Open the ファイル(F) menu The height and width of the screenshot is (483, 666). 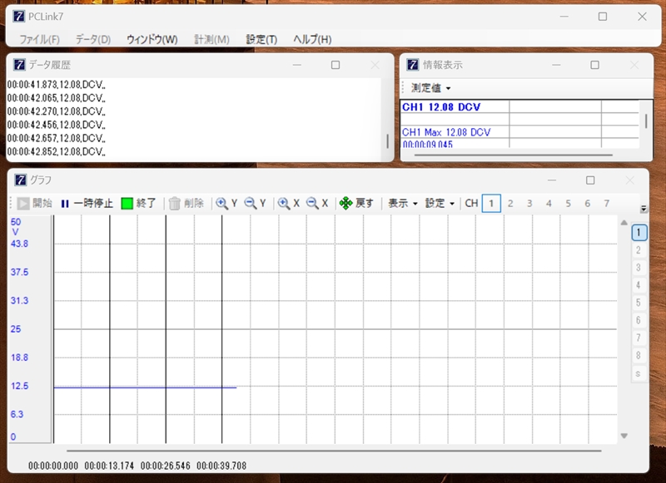coord(39,39)
